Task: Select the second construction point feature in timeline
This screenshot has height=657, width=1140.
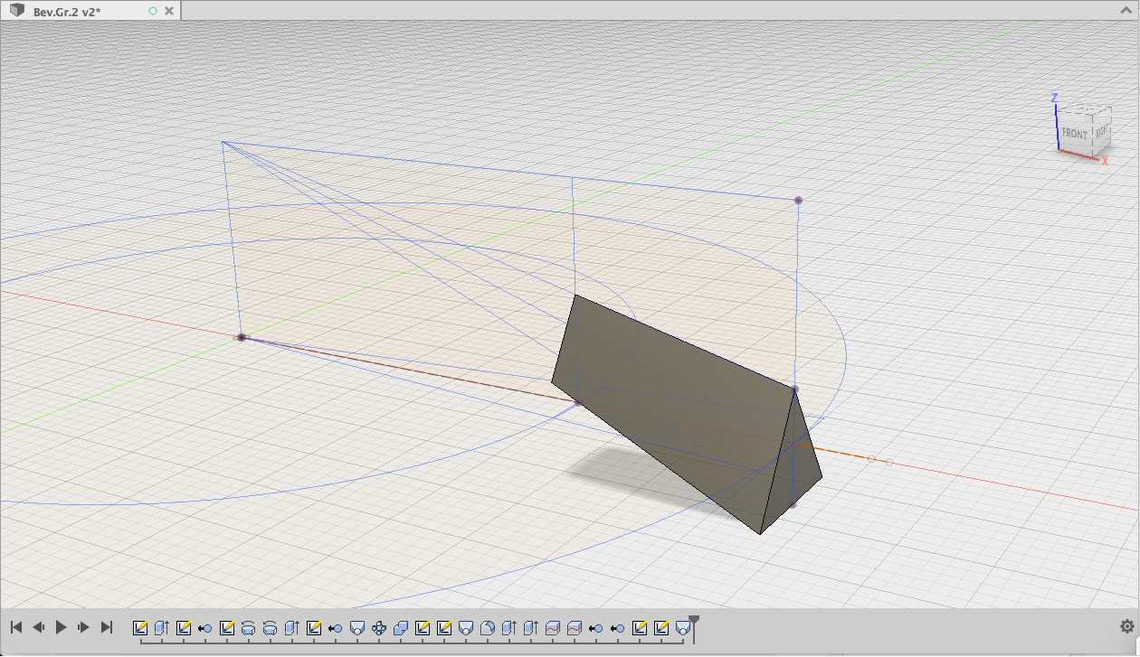Action: [336, 627]
